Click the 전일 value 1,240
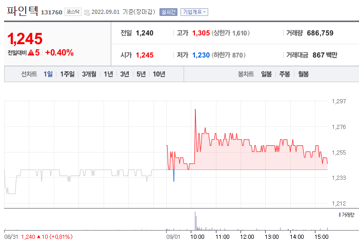The width and height of the screenshot is (359, 246). point(145,33)
